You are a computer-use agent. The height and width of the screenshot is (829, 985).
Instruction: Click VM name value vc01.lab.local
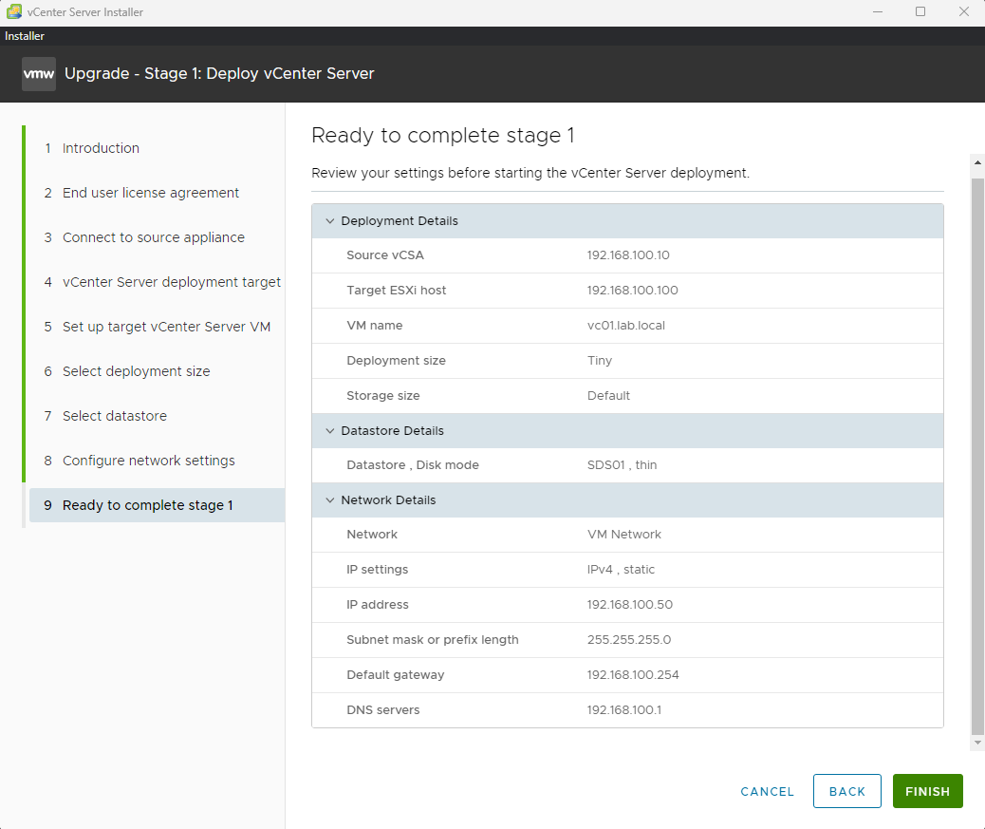pos(625,326)
